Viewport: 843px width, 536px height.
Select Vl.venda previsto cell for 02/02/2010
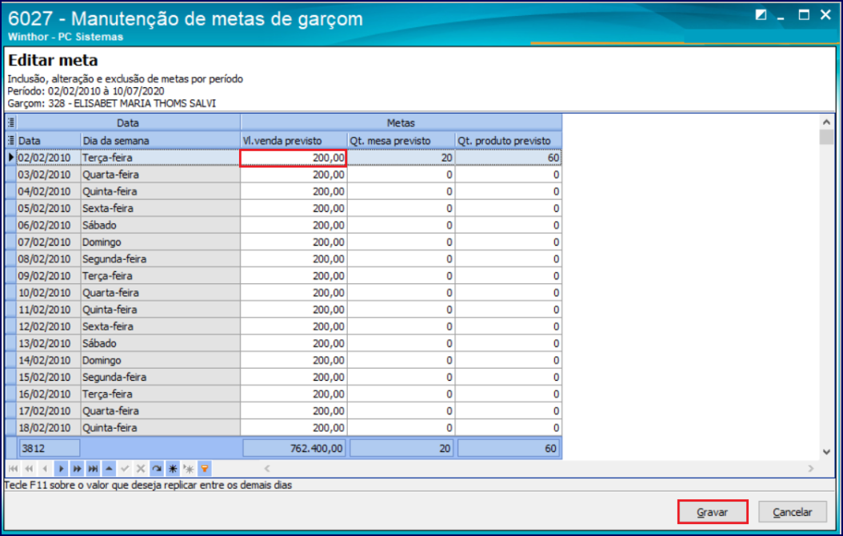coord(294,158)
